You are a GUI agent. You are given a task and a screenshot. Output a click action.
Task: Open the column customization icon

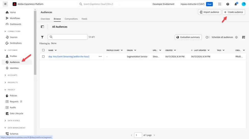[243, 37]
